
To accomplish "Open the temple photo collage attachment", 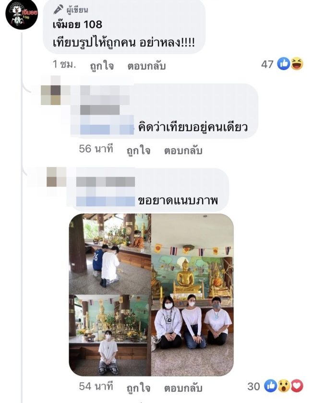I will pyautogui.click(x=151, y=295).
